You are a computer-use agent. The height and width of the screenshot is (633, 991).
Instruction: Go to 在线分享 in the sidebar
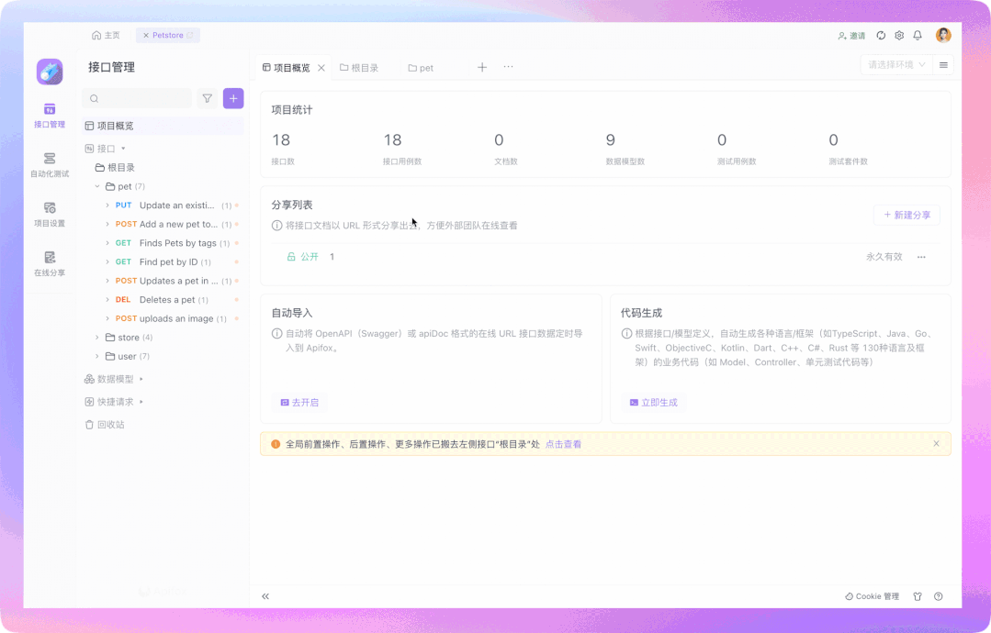coord(49,264)
